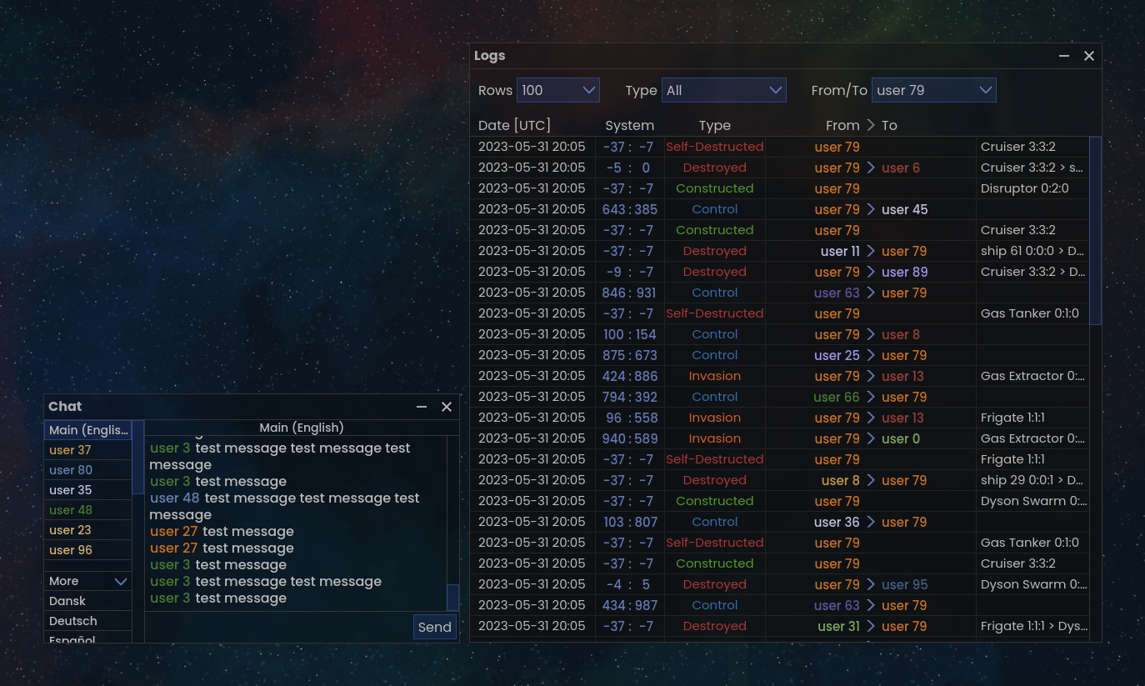Open private chat with user 80
Screen dimensions: 1145x686
coord(88,470)
